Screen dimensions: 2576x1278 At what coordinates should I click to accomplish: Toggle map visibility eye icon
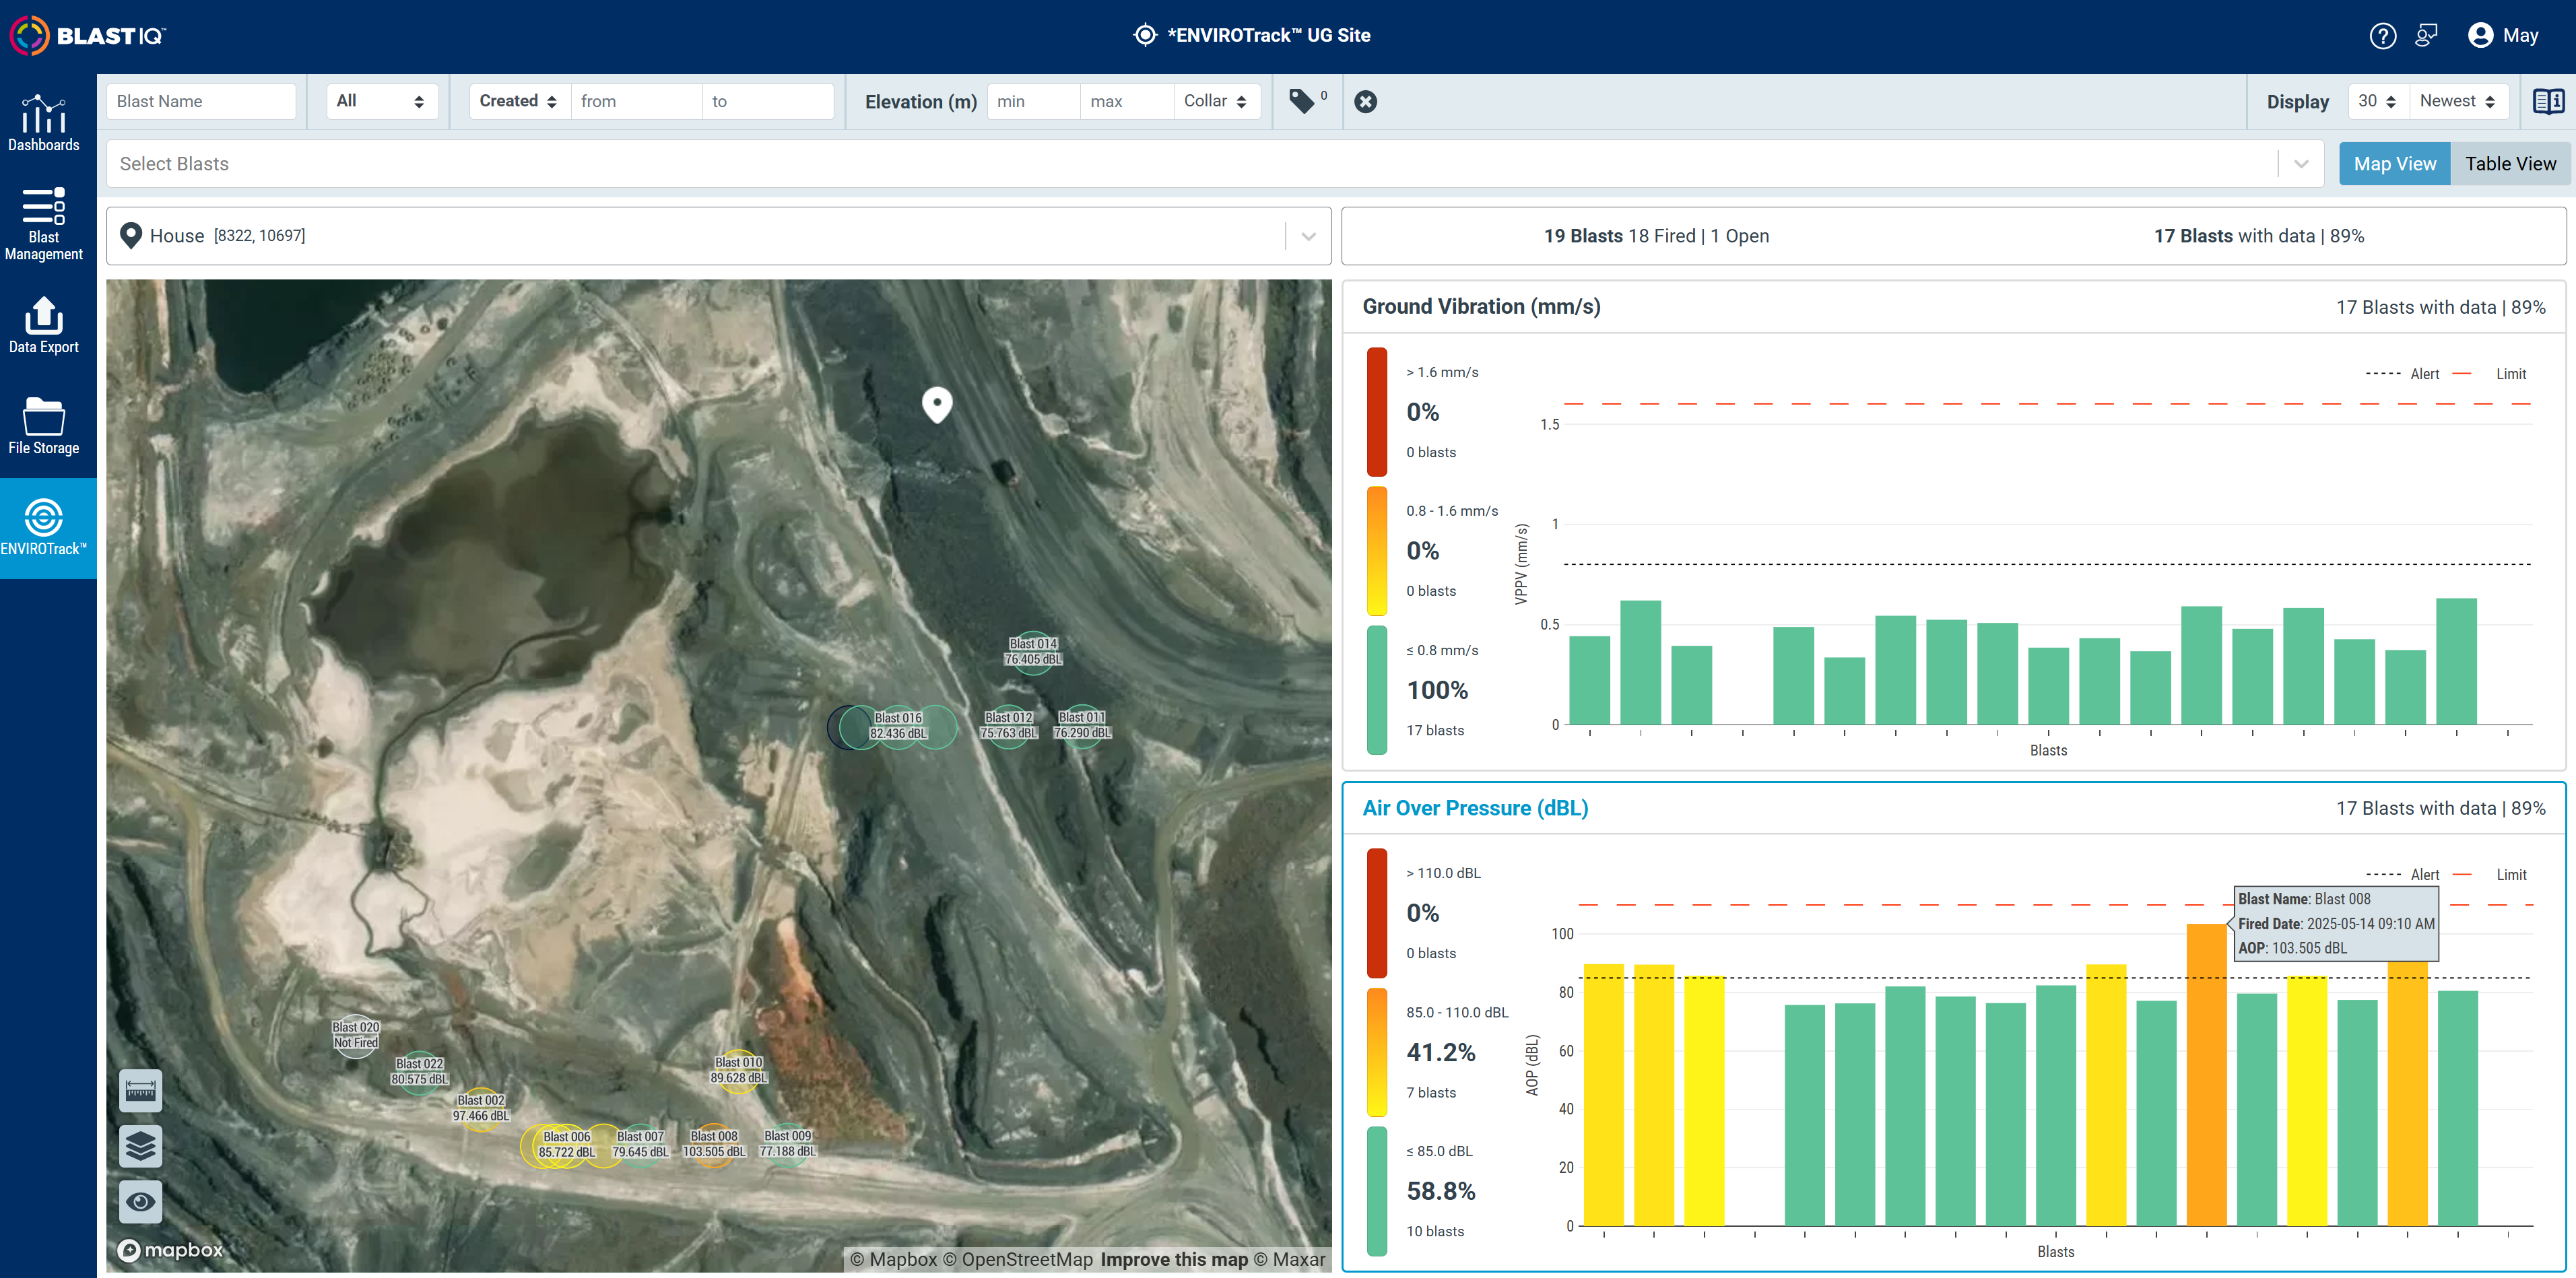pos(141,1201)
